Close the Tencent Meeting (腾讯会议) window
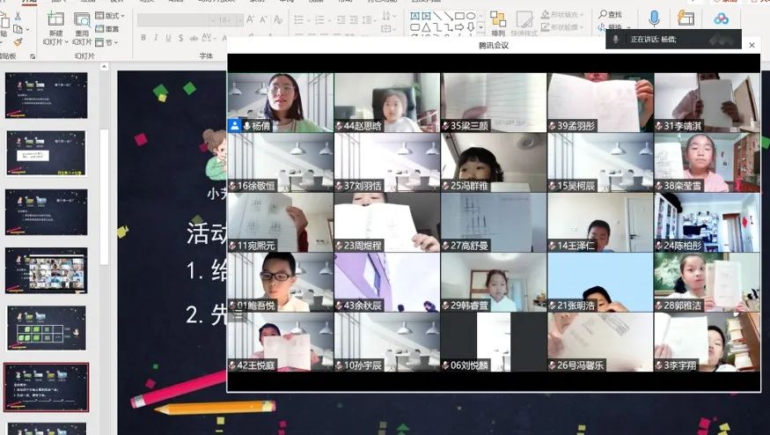The image size is (770, 435). pos(752,45)
